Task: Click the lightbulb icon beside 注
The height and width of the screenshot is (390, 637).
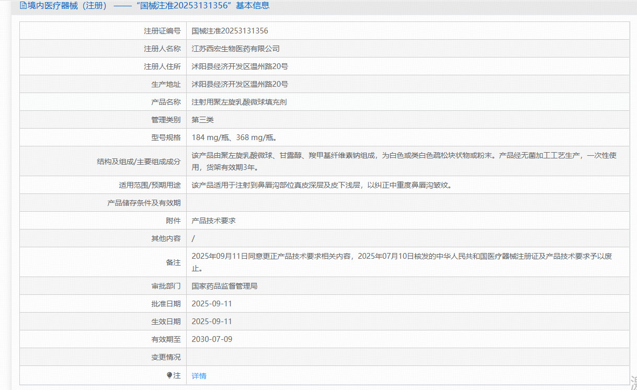Action: point(169,375)
